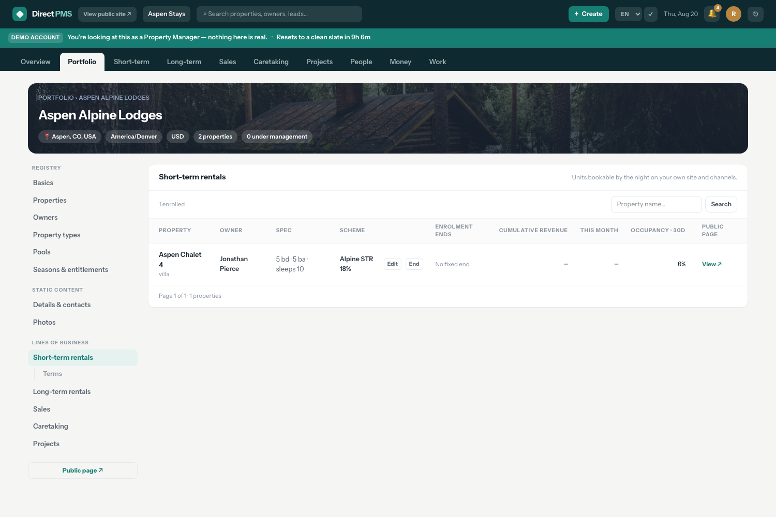Image resolution: width=776 pixels, height=517 pixels.
Task: Open the Aspen Stays account switcher
Action: coord(167,14)
